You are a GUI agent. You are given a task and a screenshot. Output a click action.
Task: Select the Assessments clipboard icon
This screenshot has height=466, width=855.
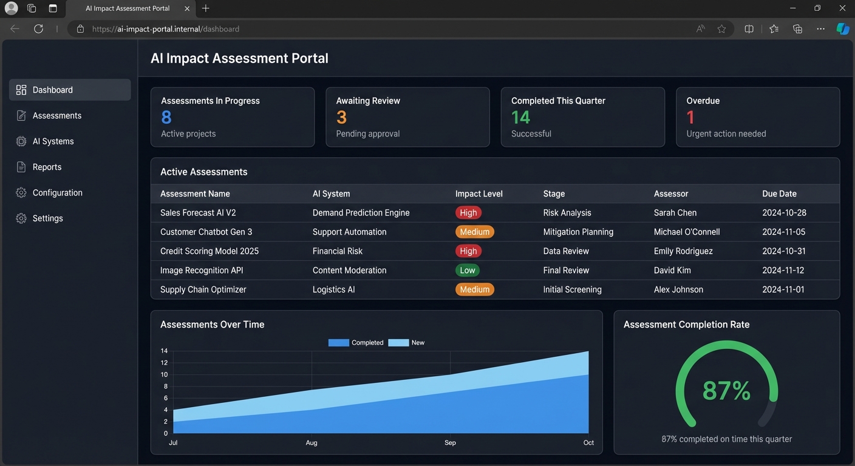(x=21, y=115)
